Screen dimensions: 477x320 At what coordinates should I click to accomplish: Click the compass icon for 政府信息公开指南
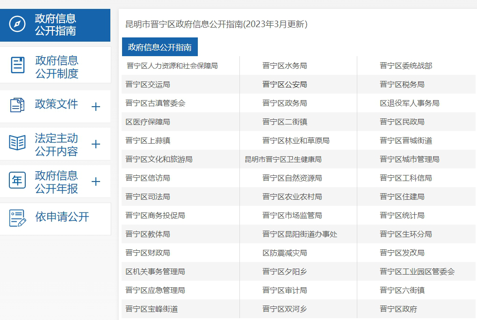pyautogui.click(x=17, y=24)
